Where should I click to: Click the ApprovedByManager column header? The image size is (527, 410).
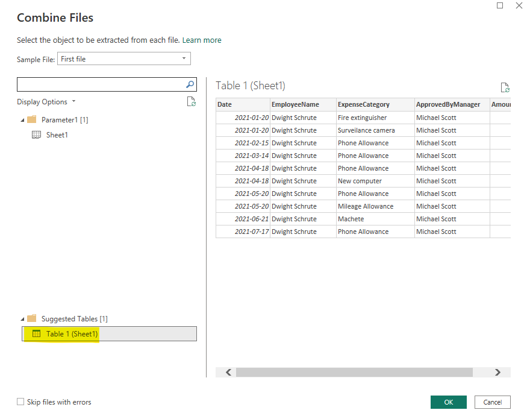[452, 104]
